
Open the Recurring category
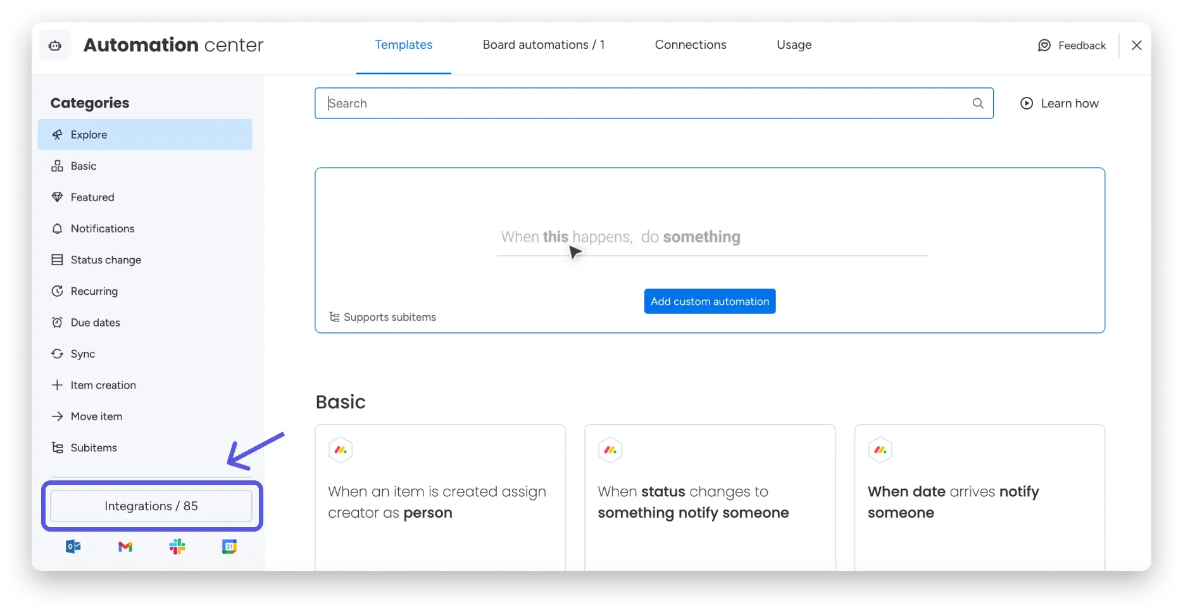click(145, 291)
